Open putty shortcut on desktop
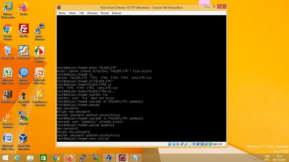The height and width of the screenshot is (162, 289). (x=39, y=32)
